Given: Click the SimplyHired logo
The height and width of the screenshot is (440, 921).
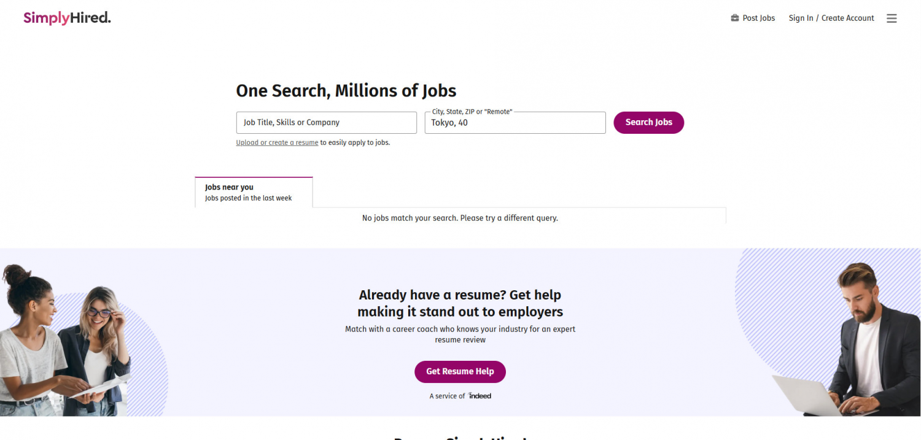Looking at the screenshot, I should coord(67,18).
